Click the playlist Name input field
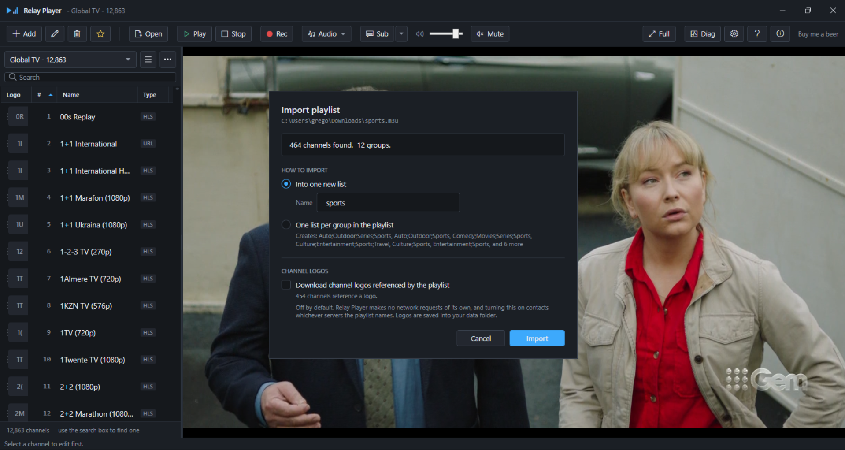Viewport: 845px width, 450px height. [388, 203]
